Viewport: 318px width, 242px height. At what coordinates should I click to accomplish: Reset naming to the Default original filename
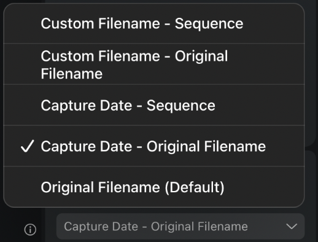(154, 187)
